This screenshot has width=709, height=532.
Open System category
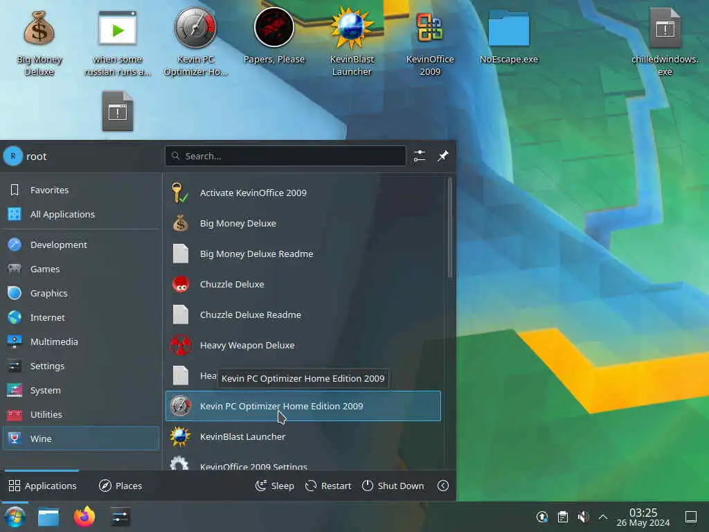click(x=81, y=390)
